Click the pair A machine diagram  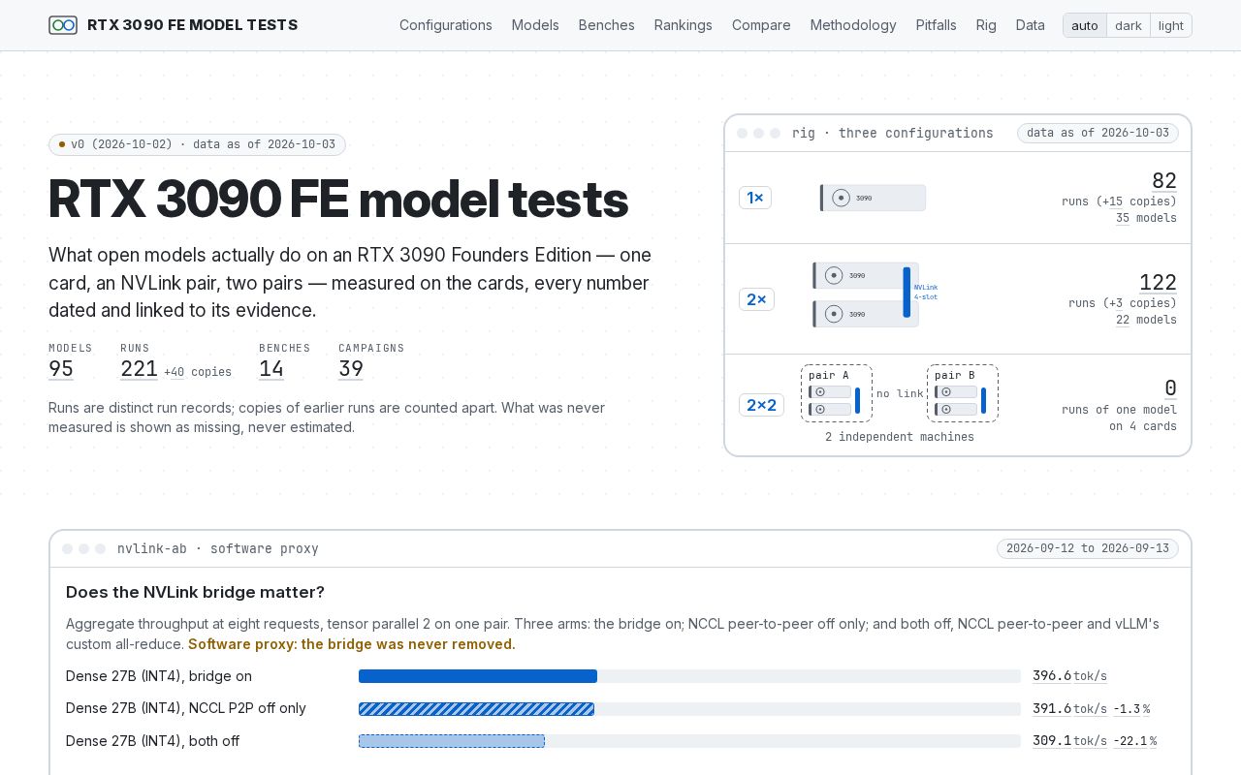837,393
